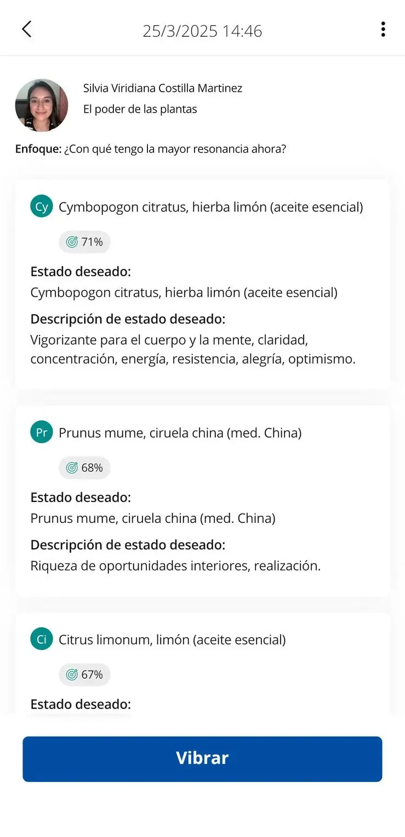
Task: Tap the teal Cy badge icon
Action: 42,207
